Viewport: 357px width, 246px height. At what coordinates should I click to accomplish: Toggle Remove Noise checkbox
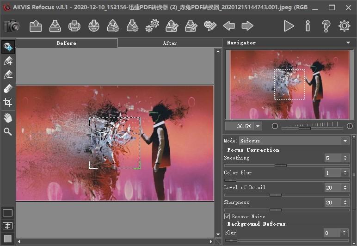tap(227, 216)
